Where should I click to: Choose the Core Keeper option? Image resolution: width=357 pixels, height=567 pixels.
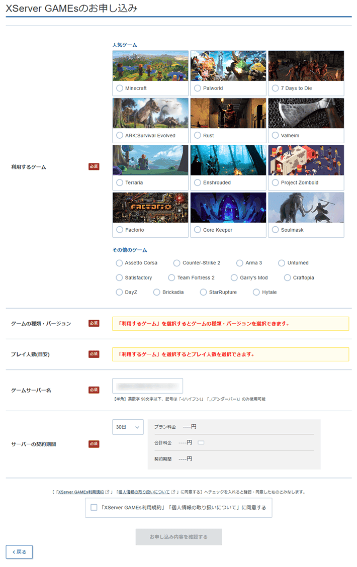pyautogui.click(x=198, y=230)
